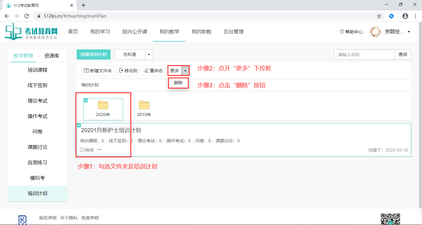The height and width of the screenshot is (225, 422).
Task: Click the 请输入名称 search field
Action: pos(365,55)
